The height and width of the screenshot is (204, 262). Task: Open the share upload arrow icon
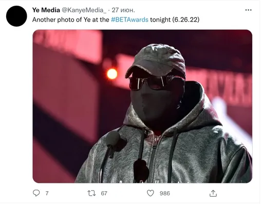pos(213,193)
